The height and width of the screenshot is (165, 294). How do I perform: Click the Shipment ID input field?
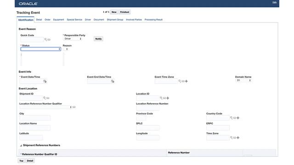[31, 98]
